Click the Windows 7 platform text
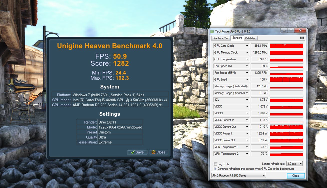This screenshot has height=188, width=327. 108,95
